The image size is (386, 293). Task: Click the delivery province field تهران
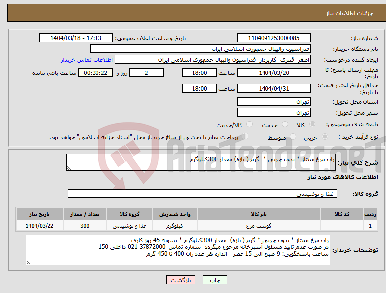[273, 101]
